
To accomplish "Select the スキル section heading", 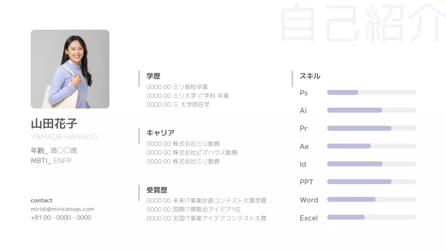I will pos(310,76).
